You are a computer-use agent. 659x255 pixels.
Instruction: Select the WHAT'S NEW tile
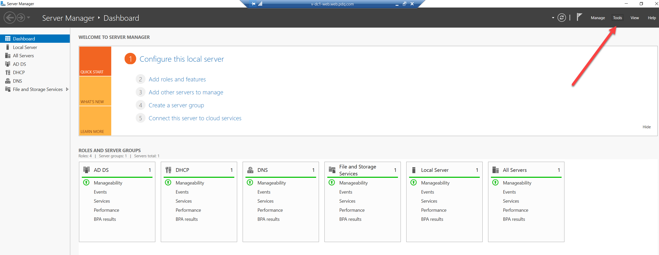[x=95, y=91]
